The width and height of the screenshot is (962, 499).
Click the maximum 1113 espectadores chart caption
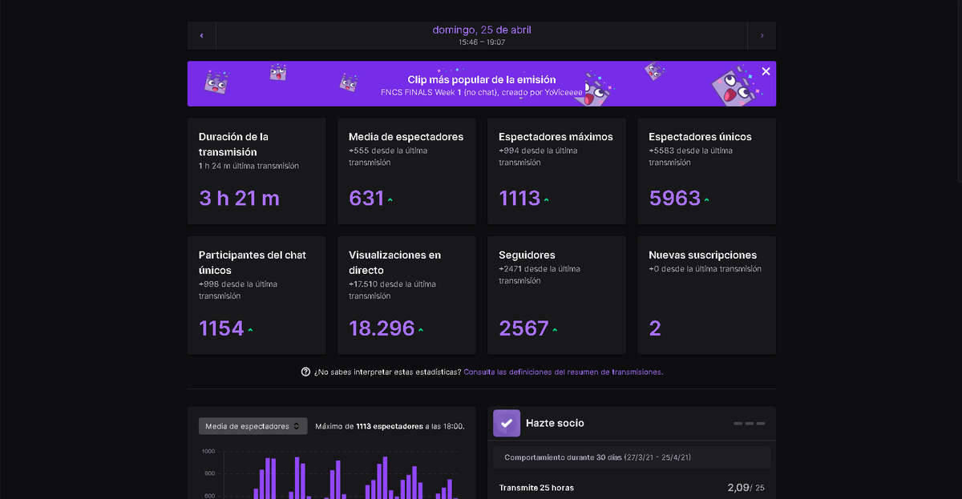coord(390,426)
